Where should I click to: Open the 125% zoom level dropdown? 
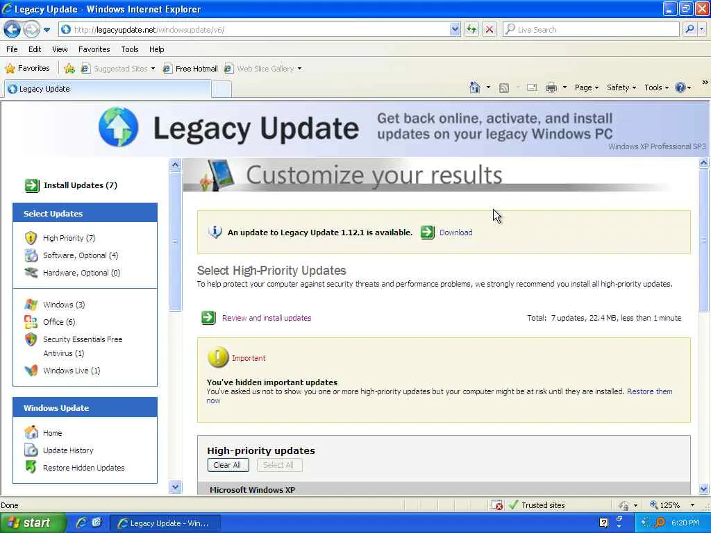click(x=692, y=505)
